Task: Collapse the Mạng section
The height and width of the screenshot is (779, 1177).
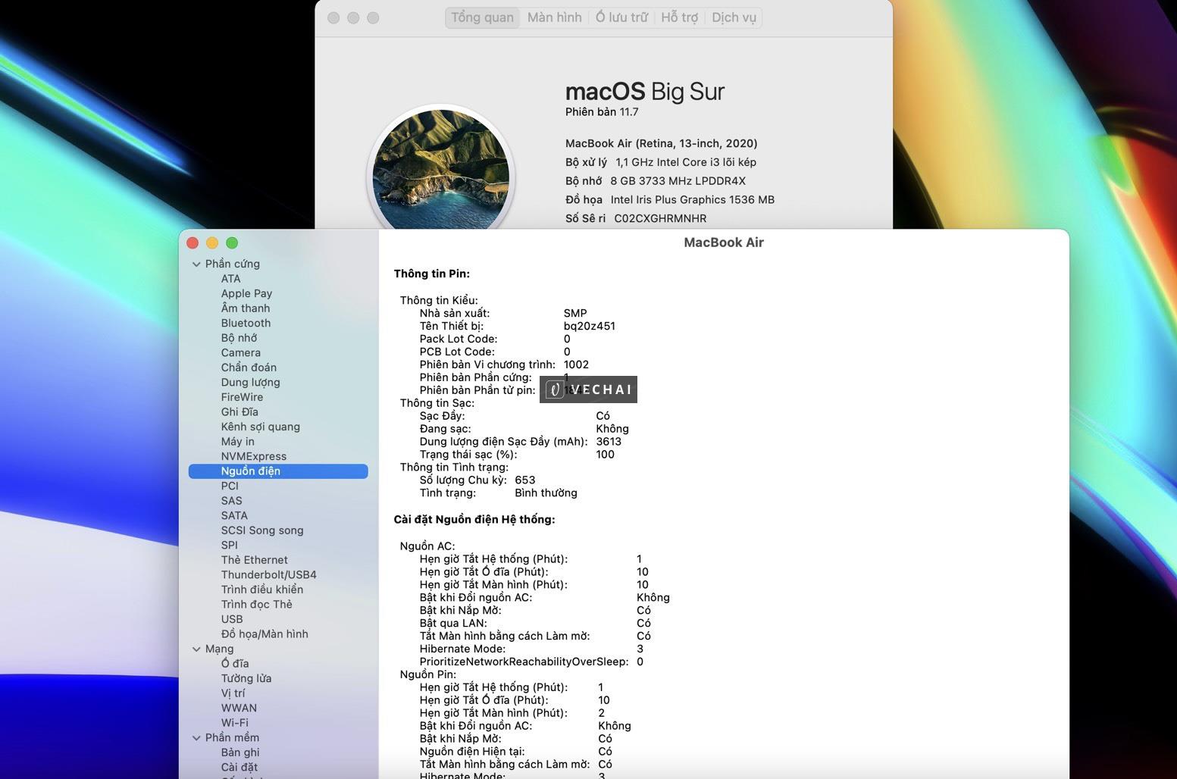Action: 196,649
